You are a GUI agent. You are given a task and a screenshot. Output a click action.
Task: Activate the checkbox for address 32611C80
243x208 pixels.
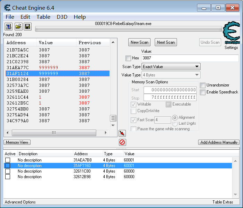[x=8, y=171]
